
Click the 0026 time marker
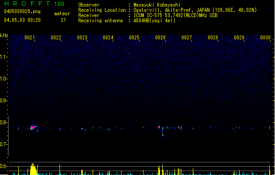(160, 38)
